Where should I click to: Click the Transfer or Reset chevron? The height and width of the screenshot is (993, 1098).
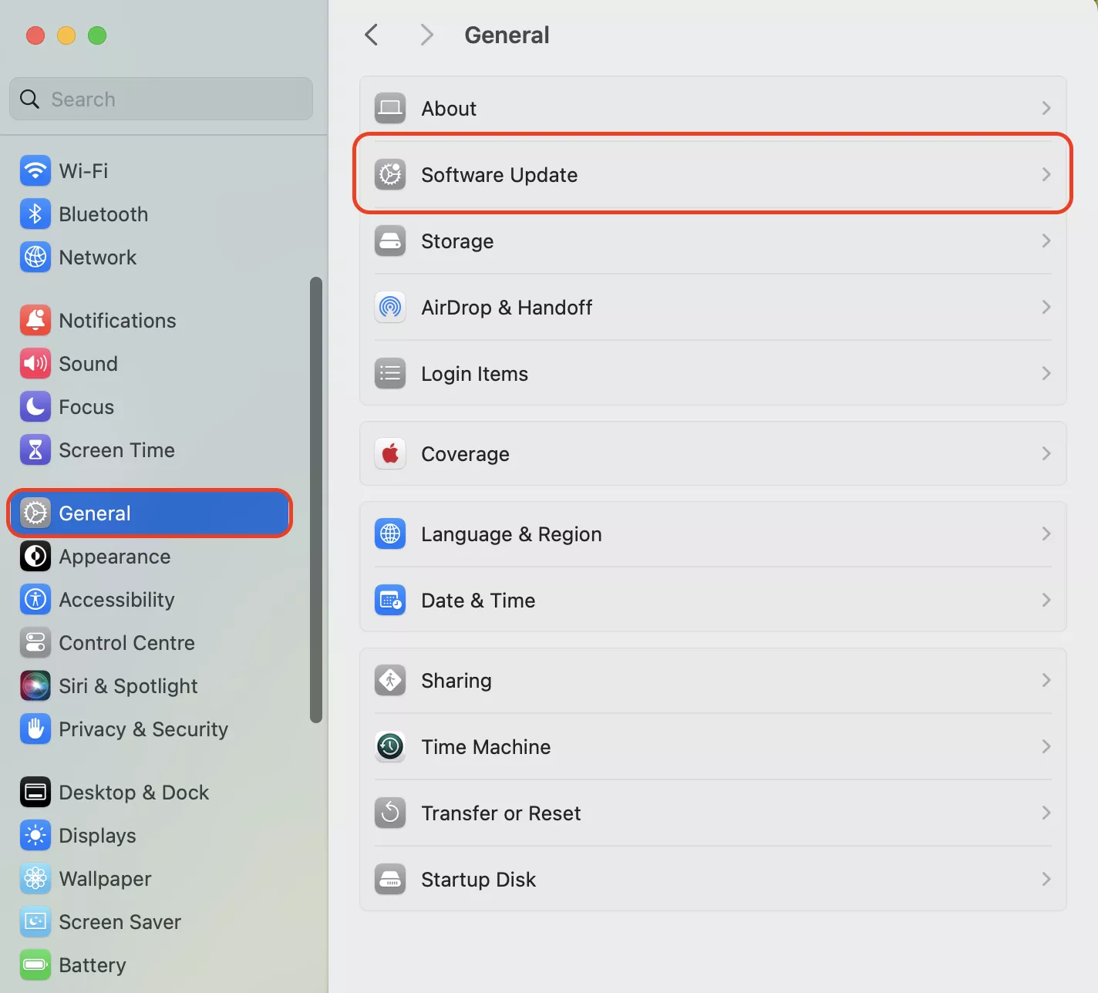coord(1046,813)
